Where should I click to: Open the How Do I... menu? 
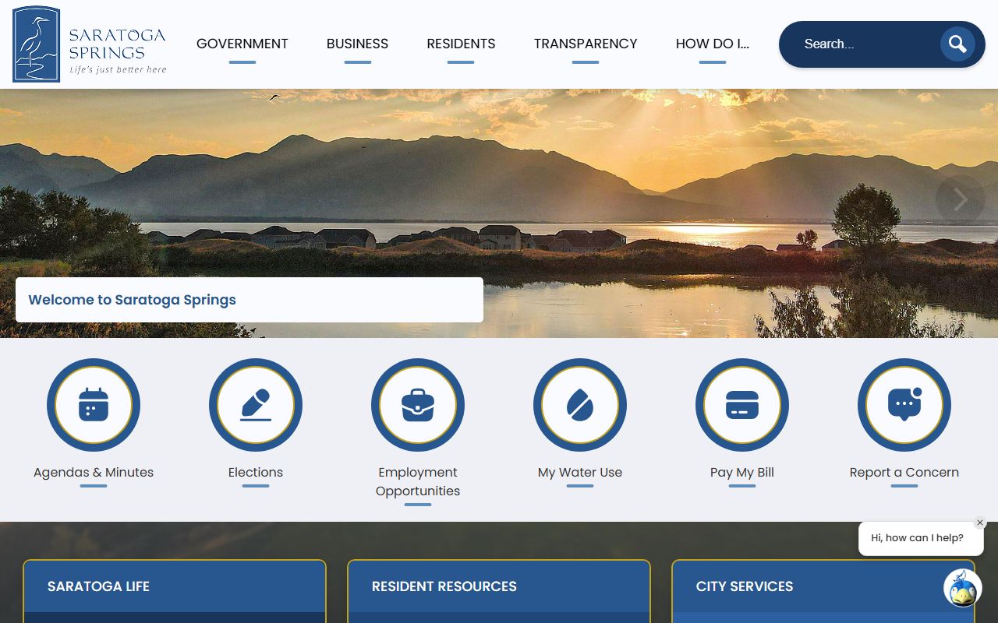coord(712,44)
